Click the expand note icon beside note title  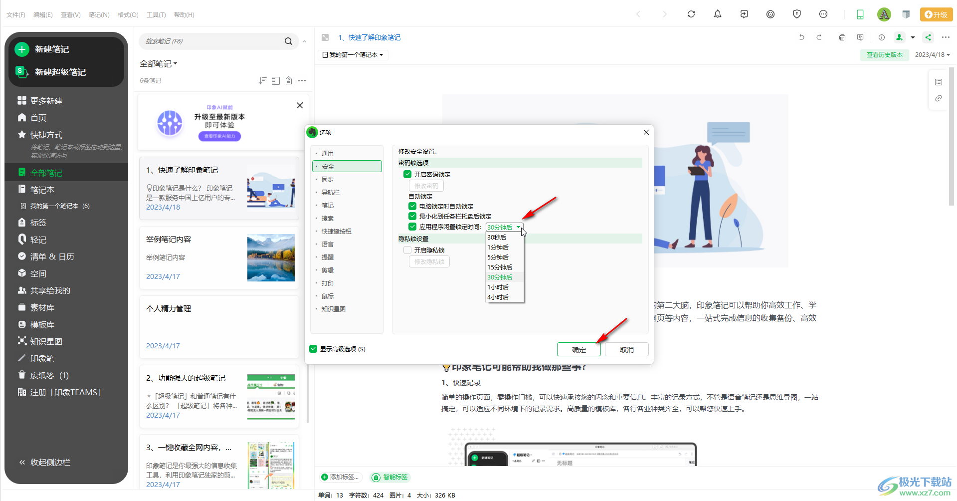[325, 37]
